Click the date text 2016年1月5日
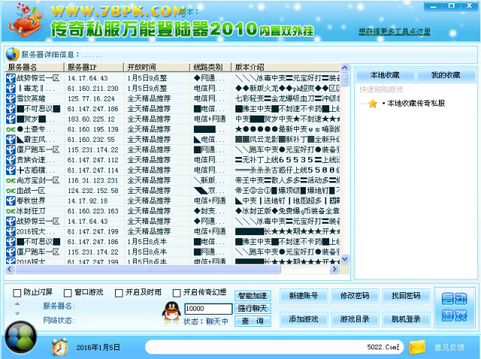Image resolution: width=481 pixels, height=359 pixels. 98,347
